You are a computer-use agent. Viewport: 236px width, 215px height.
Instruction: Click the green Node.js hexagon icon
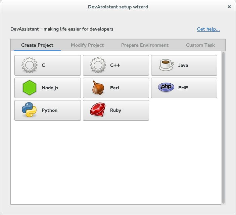click(29, 88)
